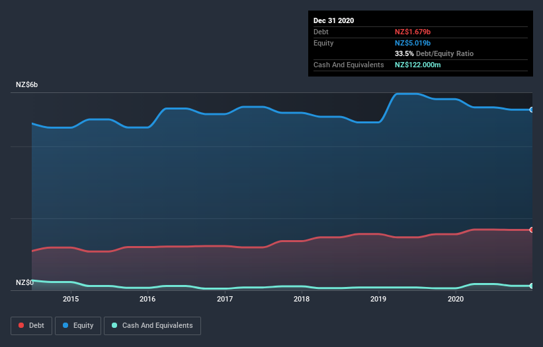Click the 2018 x-axis label
The width and height of the screenshot is (543, 347).
[302, 299]
